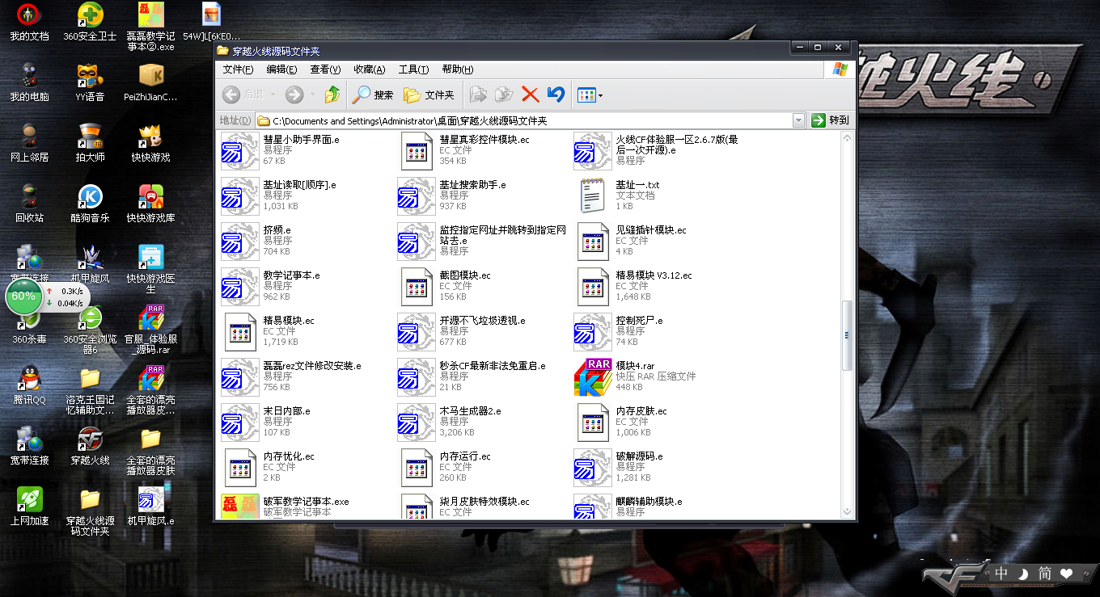Image resolution: width=1100 pixels, height=597 pixels.
Task: Open 穿越火线 game desktop shortcut
Action: [x=90, y=446]
